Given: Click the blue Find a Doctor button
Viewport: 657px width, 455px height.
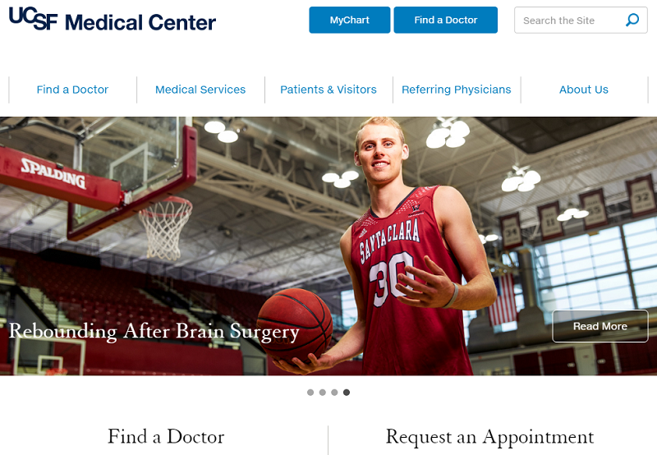Looking at the screenshot, I should pyautogui.click(x=445, y=20).
